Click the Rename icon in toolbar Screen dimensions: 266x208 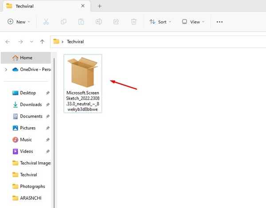point(98,22)
